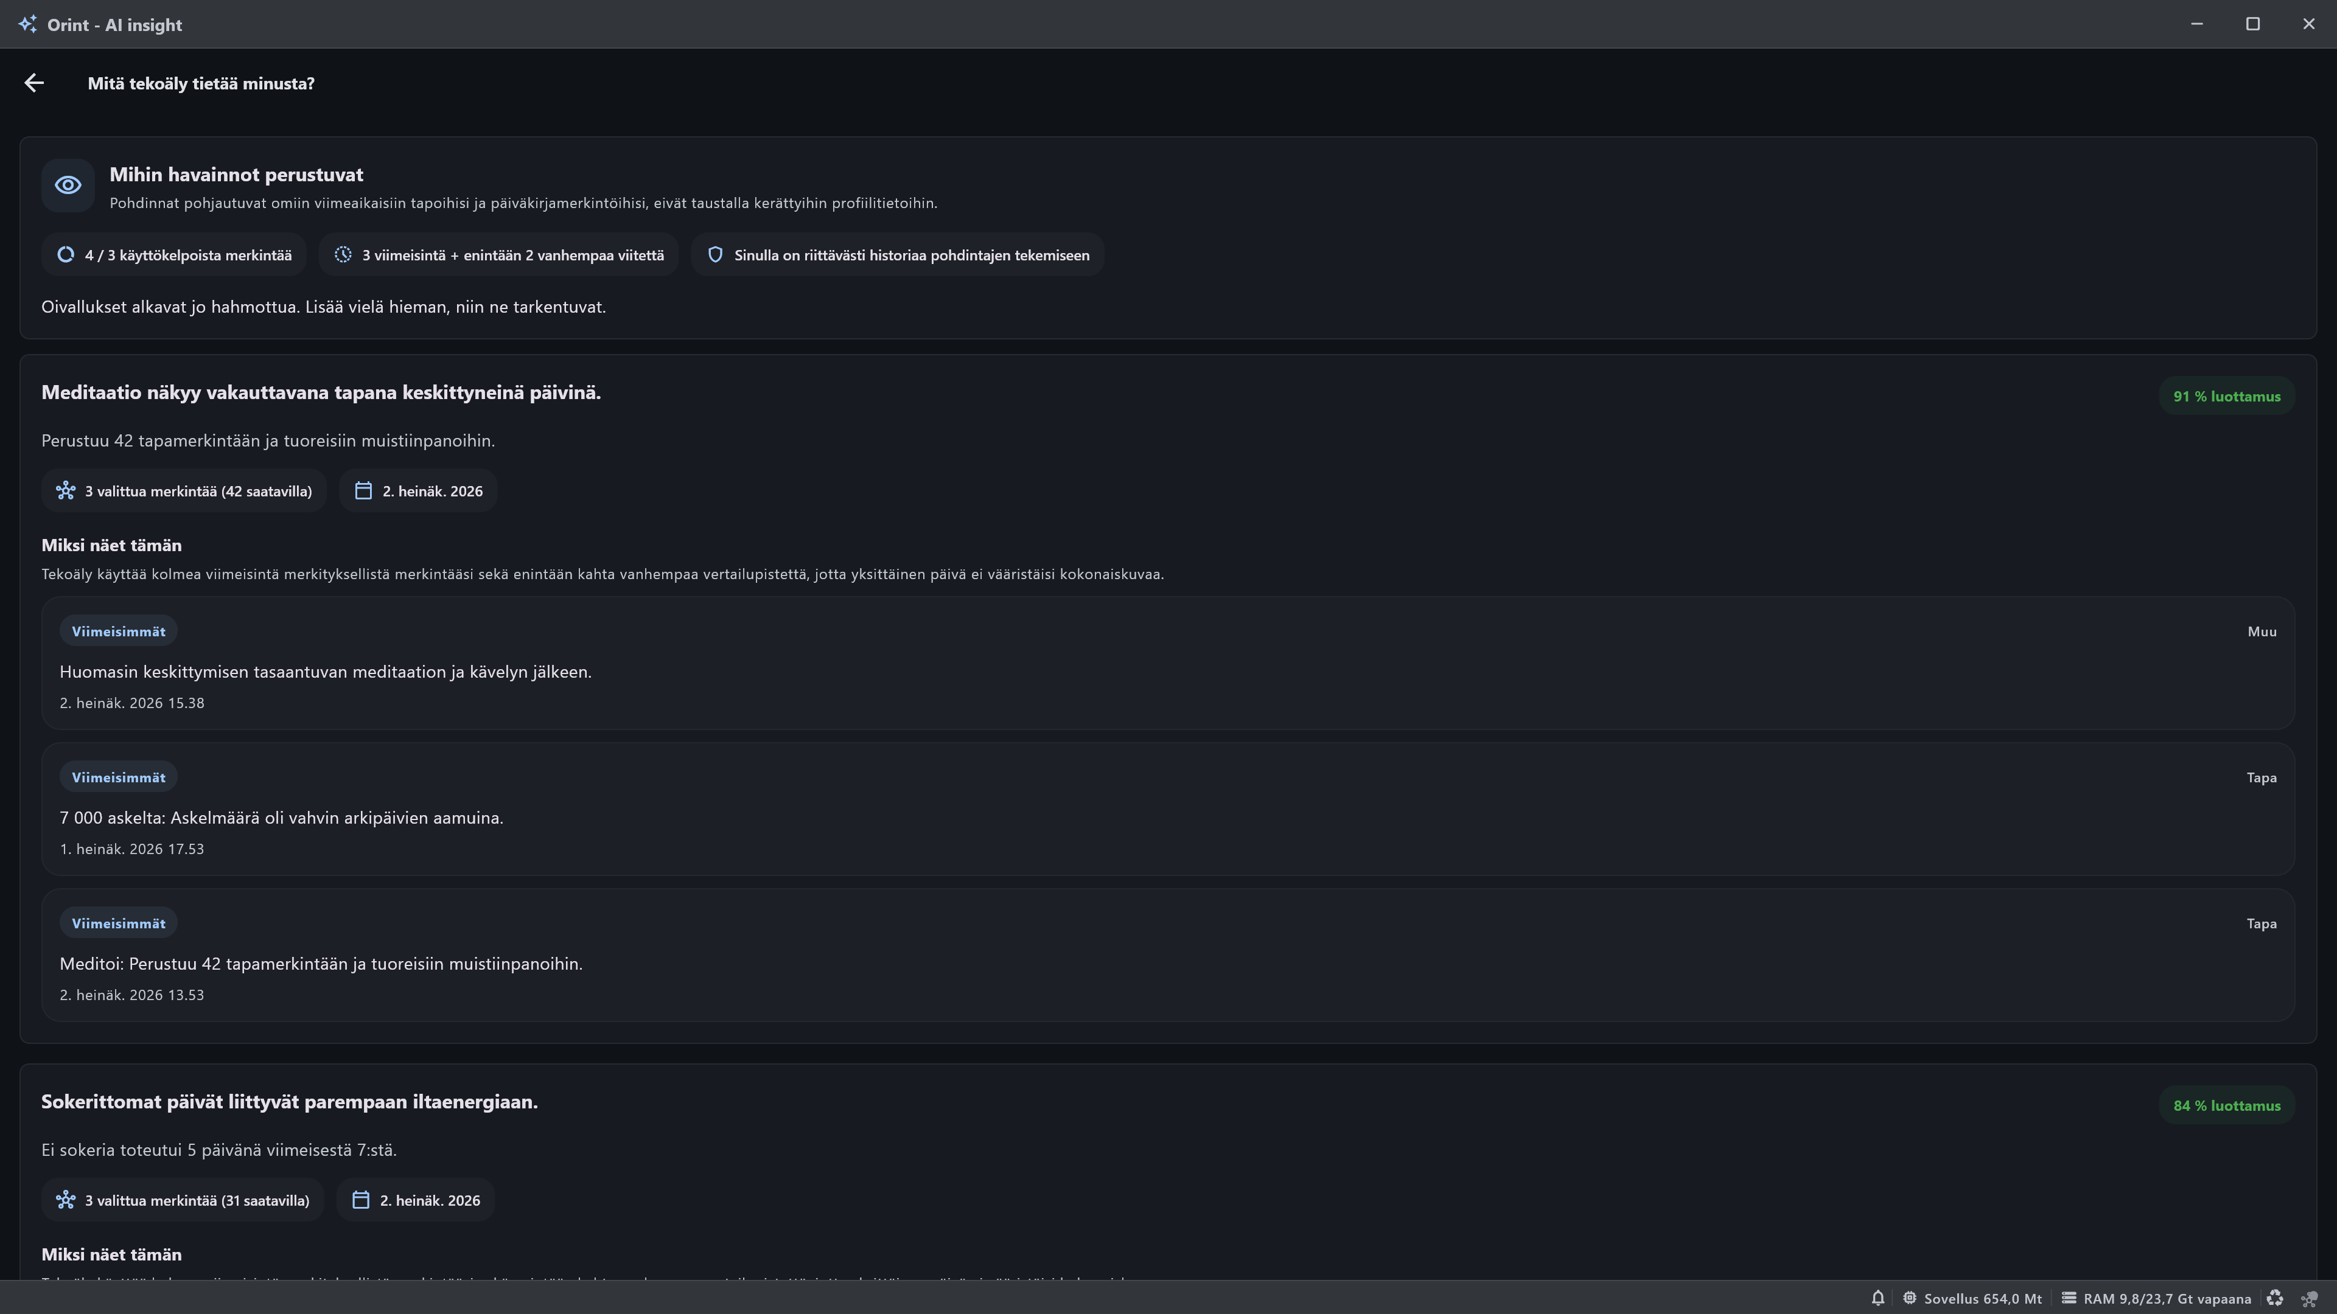The image size is (2337, 1314).
Task: Click the eye icon beside Mihin havainnot perustuvat
Action: click(x=68, y=185)
